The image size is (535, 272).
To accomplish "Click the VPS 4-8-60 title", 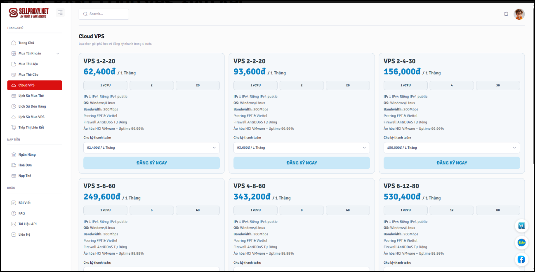I will point(250,186).
